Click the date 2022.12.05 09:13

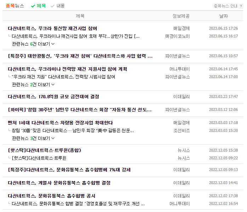pos(223,170)
